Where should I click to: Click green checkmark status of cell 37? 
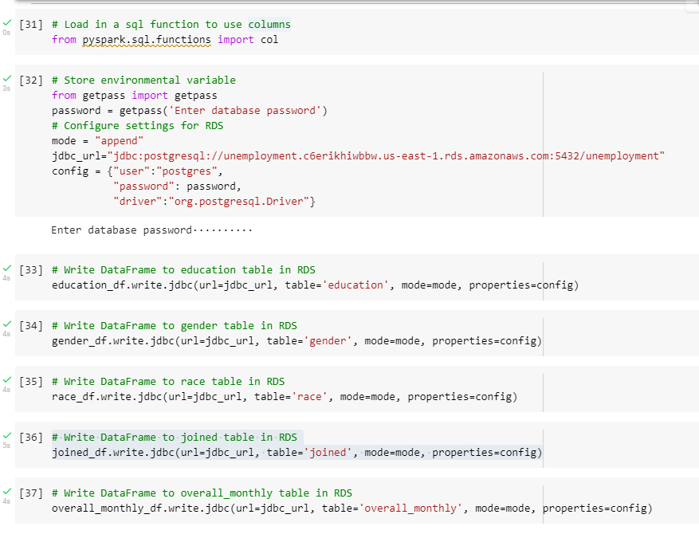tap(6, 491)
